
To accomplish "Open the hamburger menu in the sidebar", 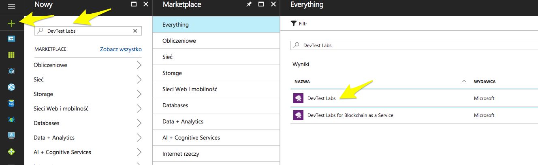I will (x=11, y=7).
